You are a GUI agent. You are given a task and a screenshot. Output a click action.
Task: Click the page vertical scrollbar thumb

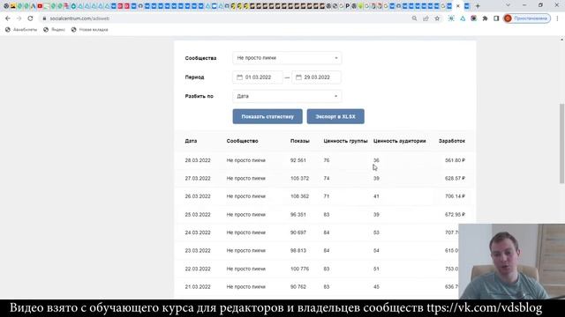[x=561, y=143]
